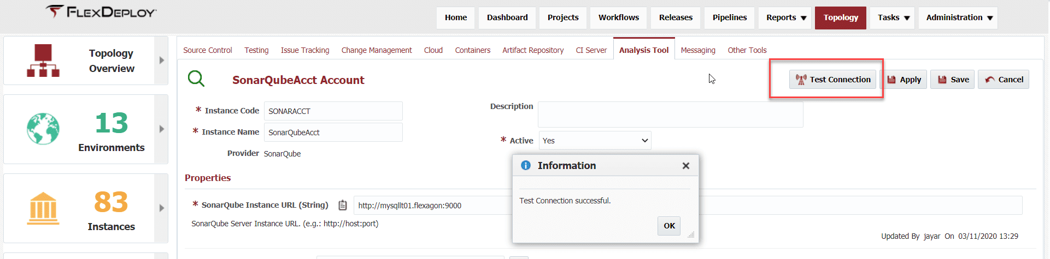This screenshot has width=1050, height=259.
Task: Switch to the Other Tools tab
Action: [x=747, y=50]
